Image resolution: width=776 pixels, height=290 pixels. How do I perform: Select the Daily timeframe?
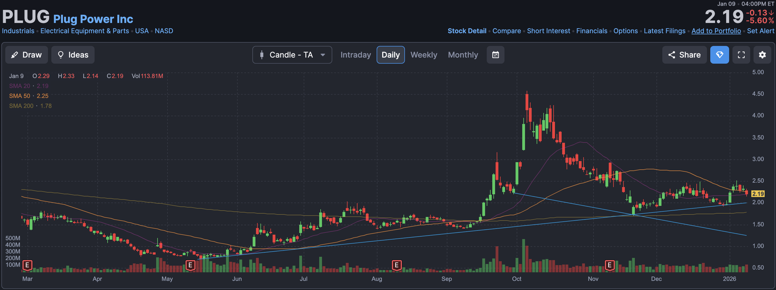(x=391, y=55)
